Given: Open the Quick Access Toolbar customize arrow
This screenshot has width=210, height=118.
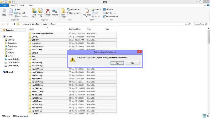Looking at the screenshot, I should point(12,2).
